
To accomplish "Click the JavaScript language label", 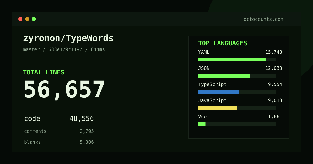I will click(x=212, y=100).
